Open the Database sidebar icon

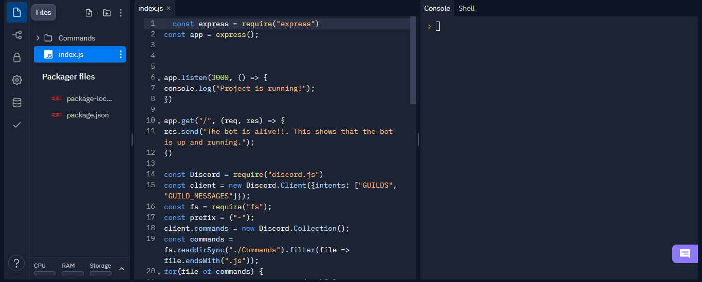tap(17, 103)
